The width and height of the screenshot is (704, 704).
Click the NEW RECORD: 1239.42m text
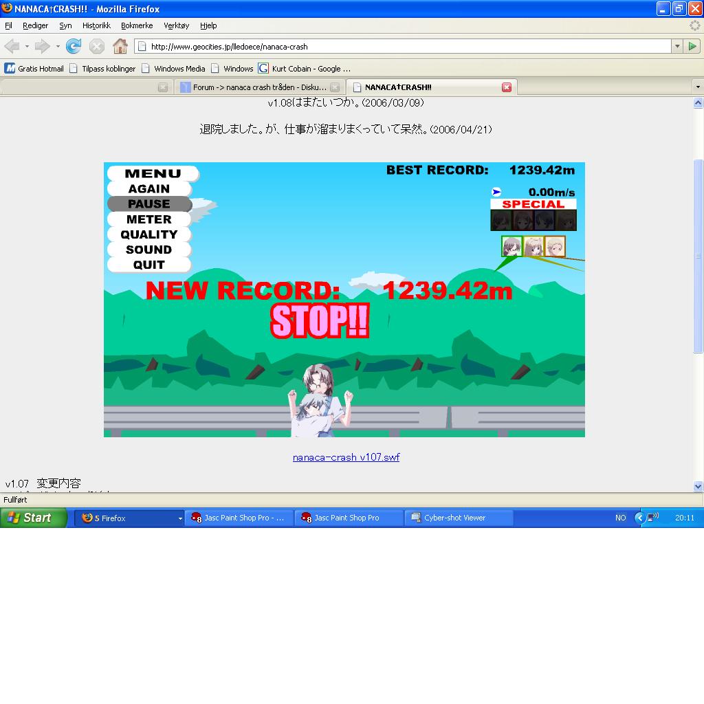tap(329, 290)
